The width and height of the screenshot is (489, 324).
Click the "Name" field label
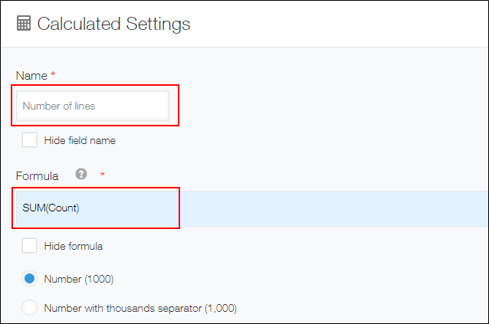point(31,75)
